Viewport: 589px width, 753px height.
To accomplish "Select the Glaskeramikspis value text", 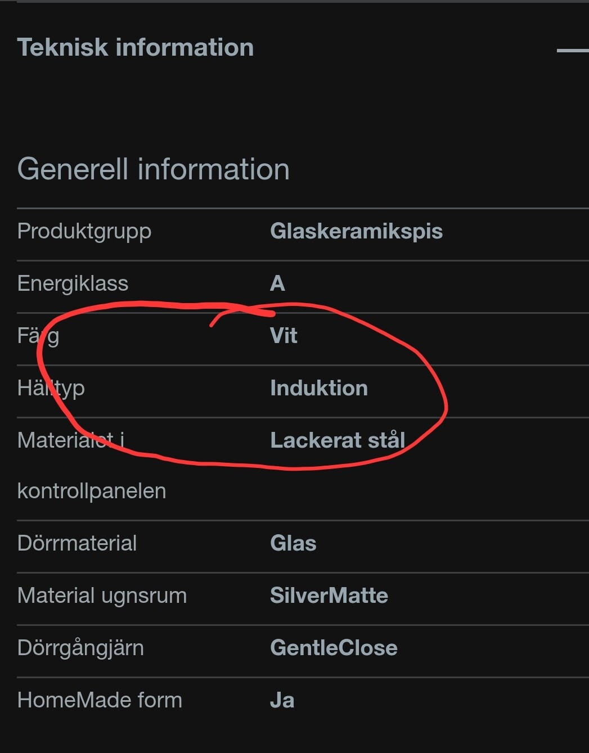I will pos(356,231).
